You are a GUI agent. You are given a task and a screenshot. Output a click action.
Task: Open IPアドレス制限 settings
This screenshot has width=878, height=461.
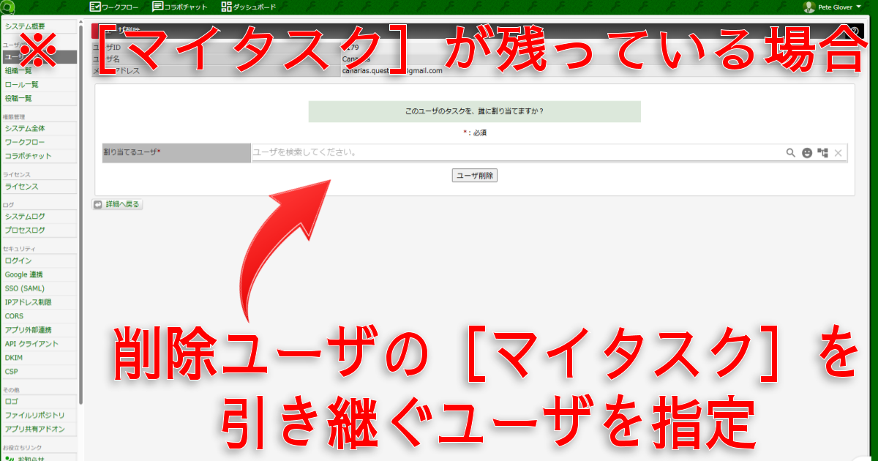39,303
